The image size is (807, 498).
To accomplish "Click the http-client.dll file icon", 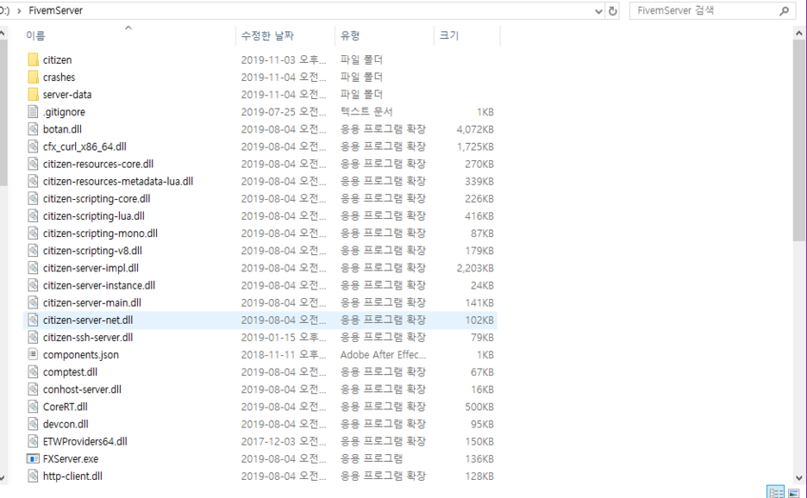I will pyautogui.click(x=33, y=476).
